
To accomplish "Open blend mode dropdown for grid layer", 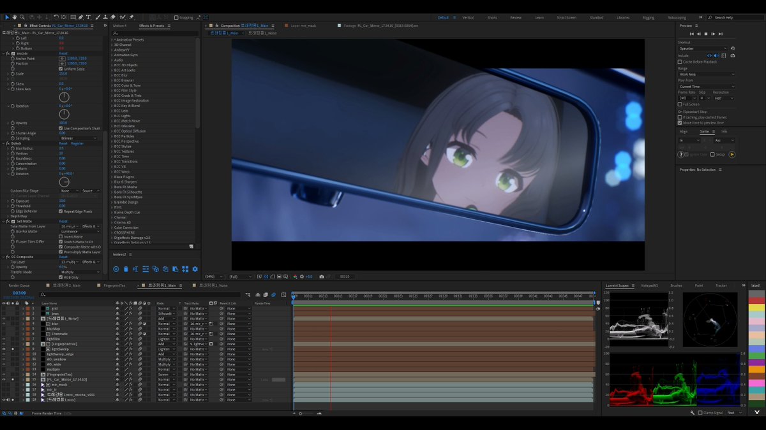I will click(x=165, y=308).
